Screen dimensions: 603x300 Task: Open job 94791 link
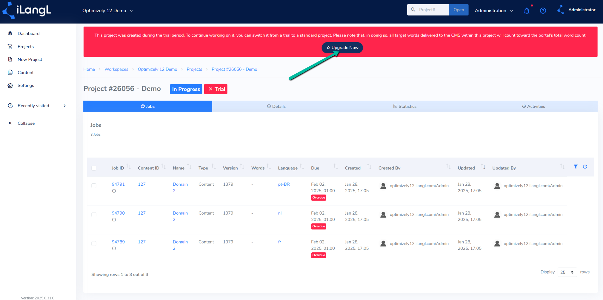118,184
